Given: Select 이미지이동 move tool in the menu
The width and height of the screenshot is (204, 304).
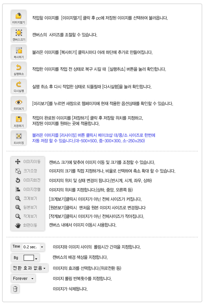Looking at the screenshot, I should 28,162.
